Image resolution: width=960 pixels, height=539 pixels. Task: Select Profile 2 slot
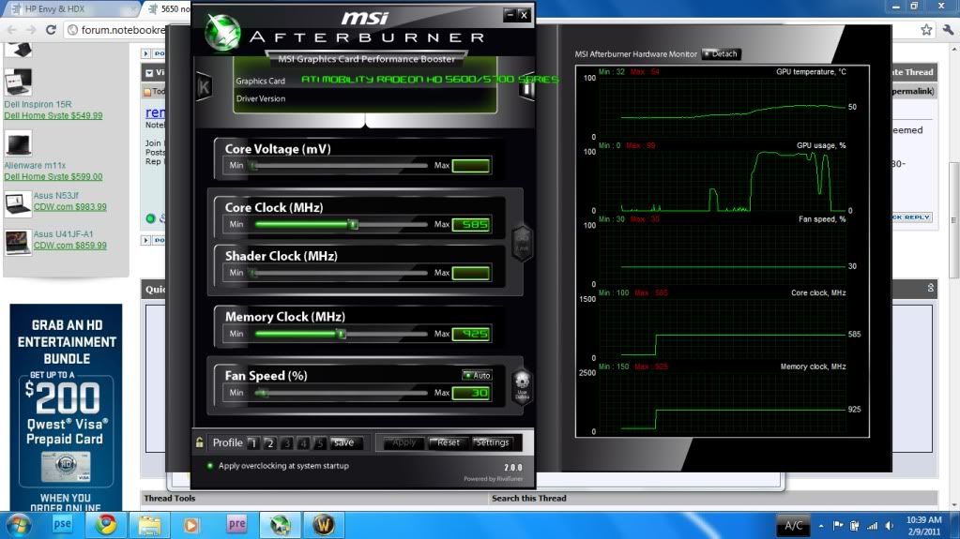point(269,443)
